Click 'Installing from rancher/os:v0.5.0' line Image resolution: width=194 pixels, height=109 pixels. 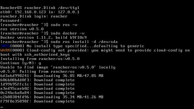pos(40,59)
